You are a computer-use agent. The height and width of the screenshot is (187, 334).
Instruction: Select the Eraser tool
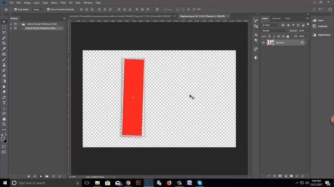point(4,76)
